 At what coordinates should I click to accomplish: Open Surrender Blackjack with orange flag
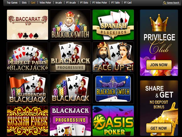[x=28, y=89]
